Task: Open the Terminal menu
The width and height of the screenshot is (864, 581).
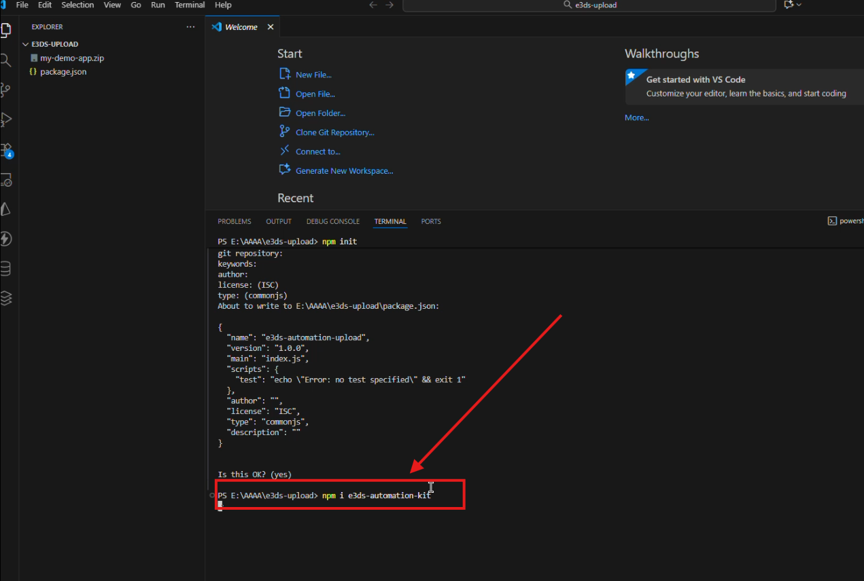Action: [x=190, y=5]
